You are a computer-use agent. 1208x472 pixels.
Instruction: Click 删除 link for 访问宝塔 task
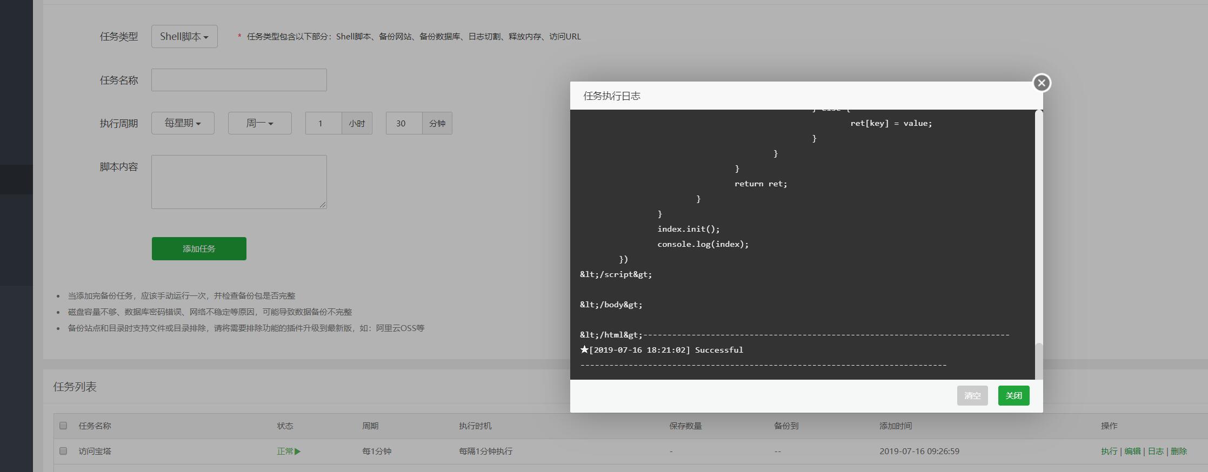(1179, 451)
